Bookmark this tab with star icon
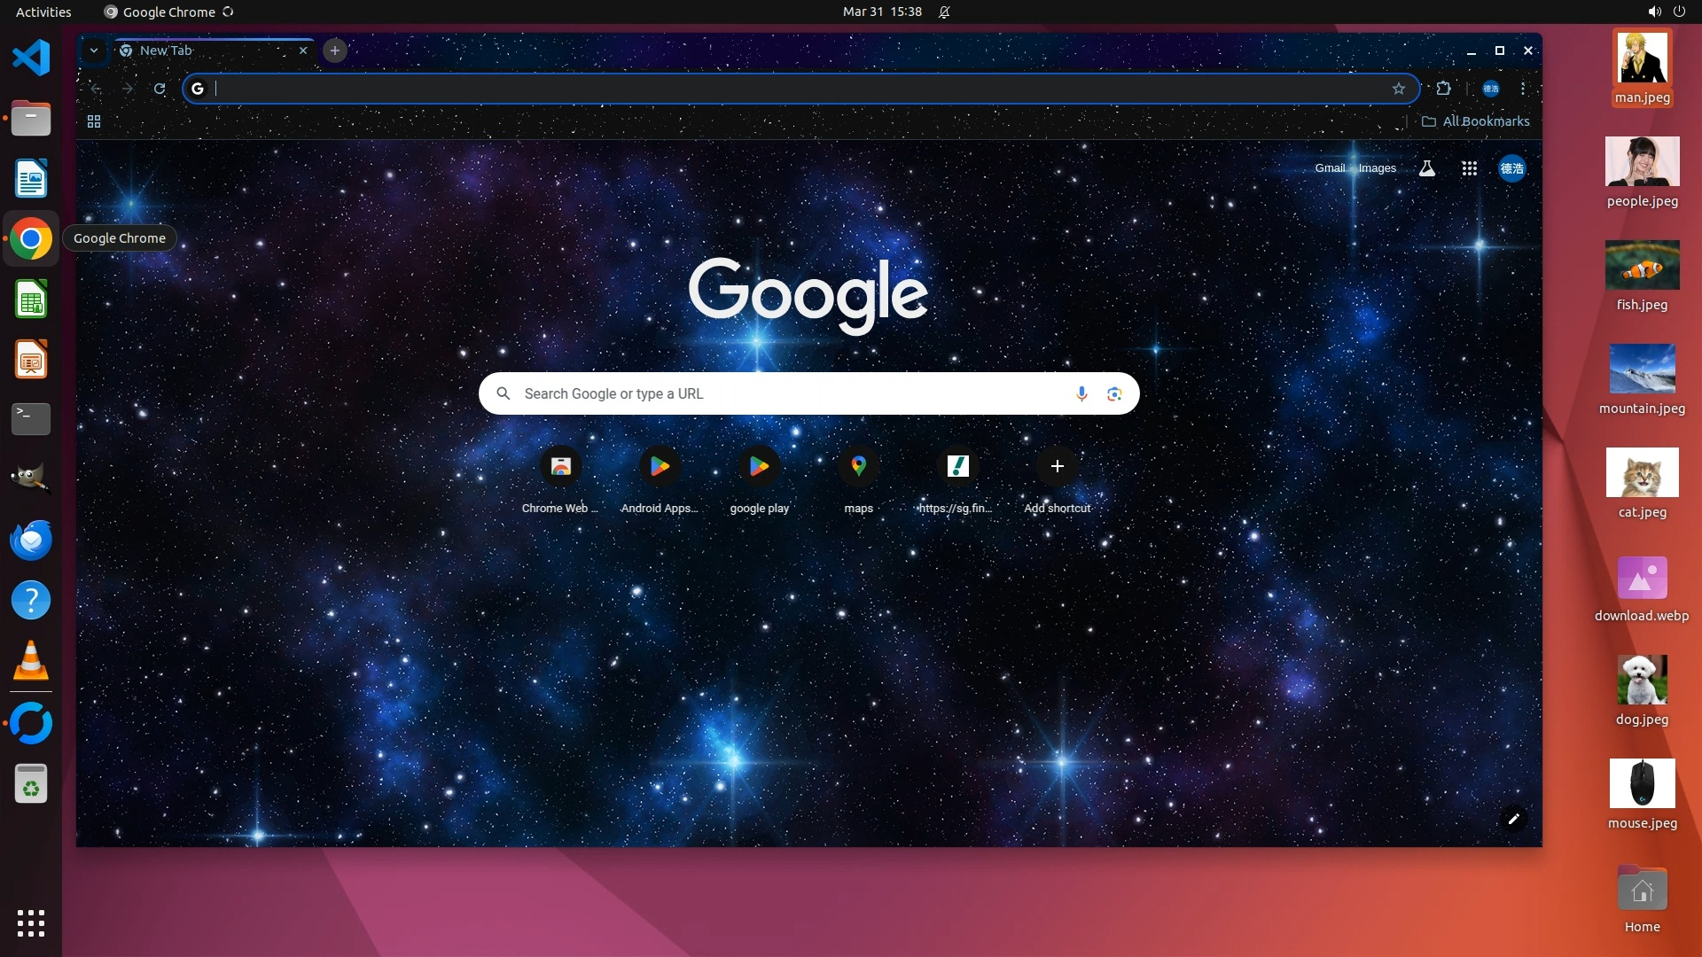The image size is (1702, 957). coord(1398,89)
